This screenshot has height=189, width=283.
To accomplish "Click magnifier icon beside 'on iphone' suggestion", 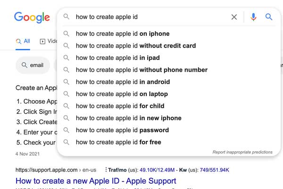I will (66, 34).
